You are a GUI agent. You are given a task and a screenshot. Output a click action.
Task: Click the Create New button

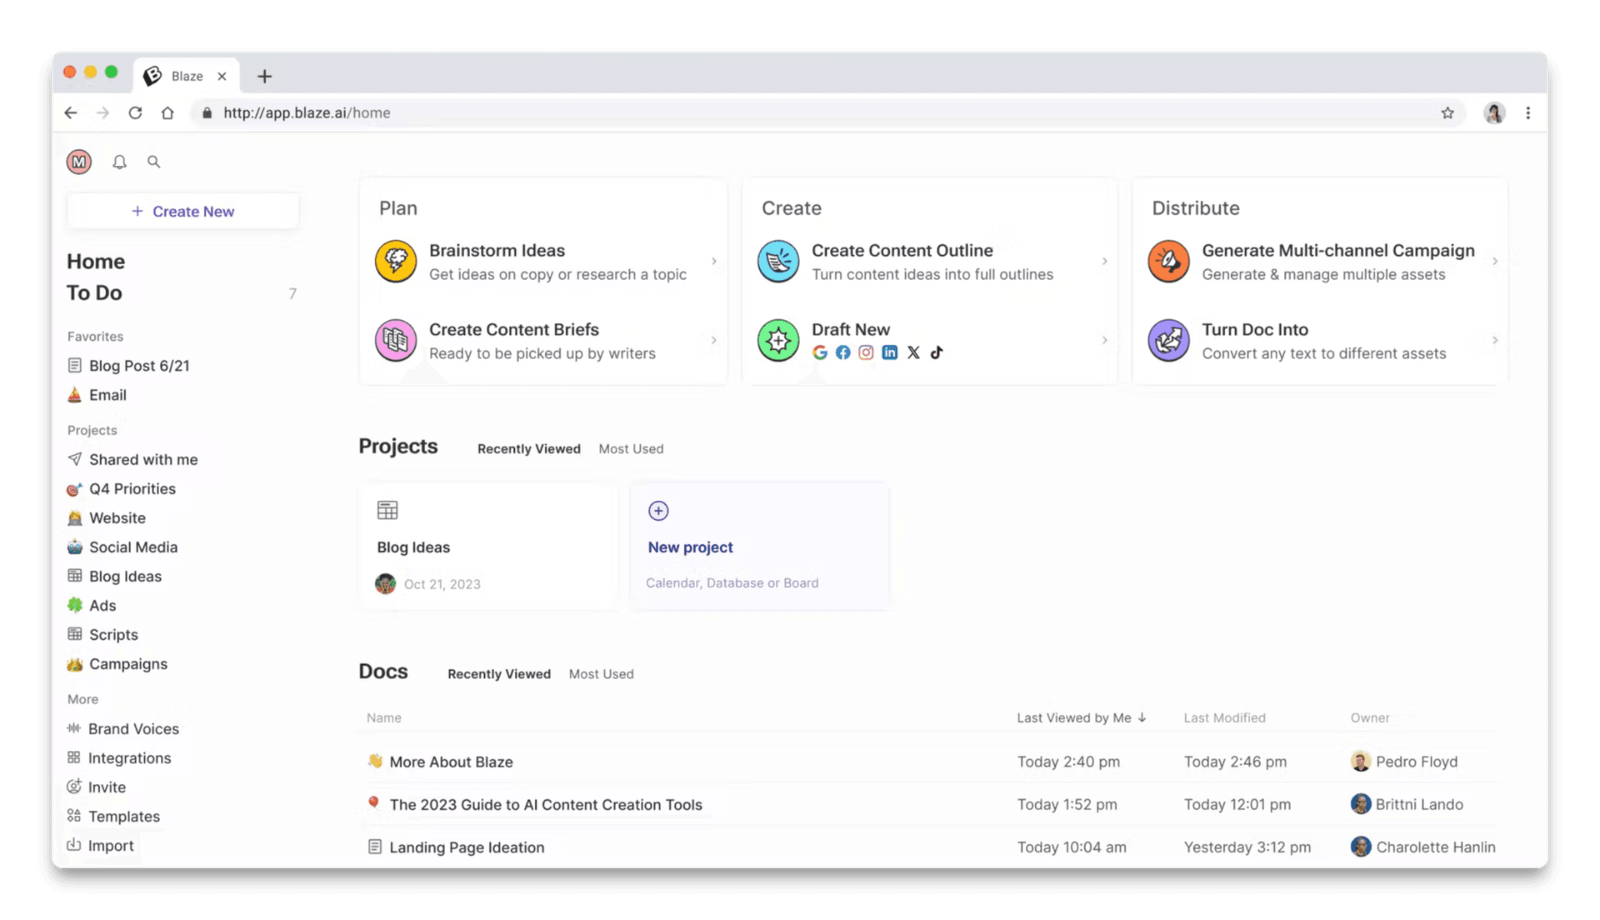[183, 211]
